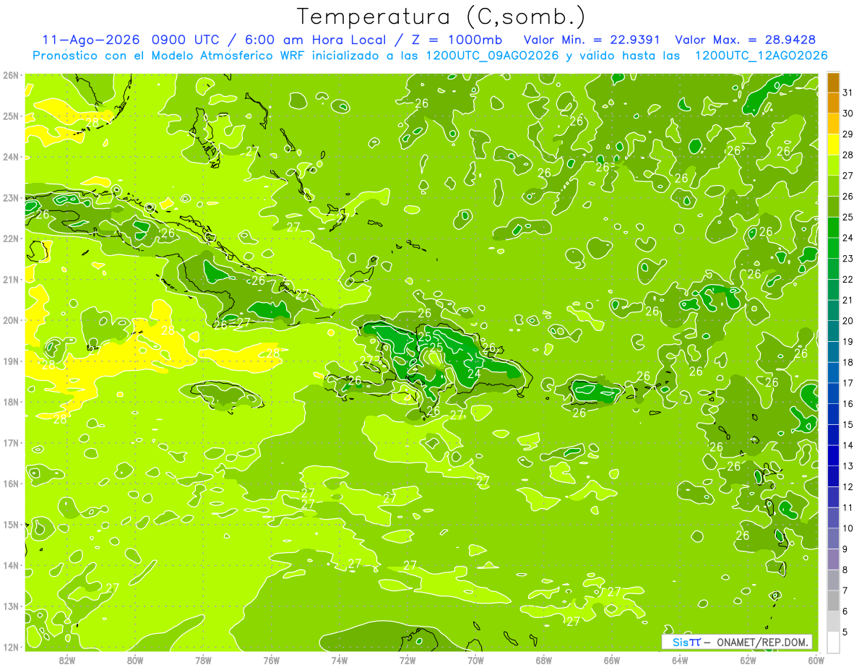Viewport: 867px width, 670px height.
Task: Click the '26N' latitude axis label
Action: (11, 75)
